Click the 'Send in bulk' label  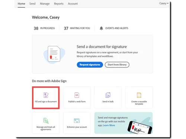tap(108, 102)
